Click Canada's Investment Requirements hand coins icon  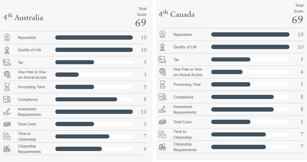click(x=162, y=110)
